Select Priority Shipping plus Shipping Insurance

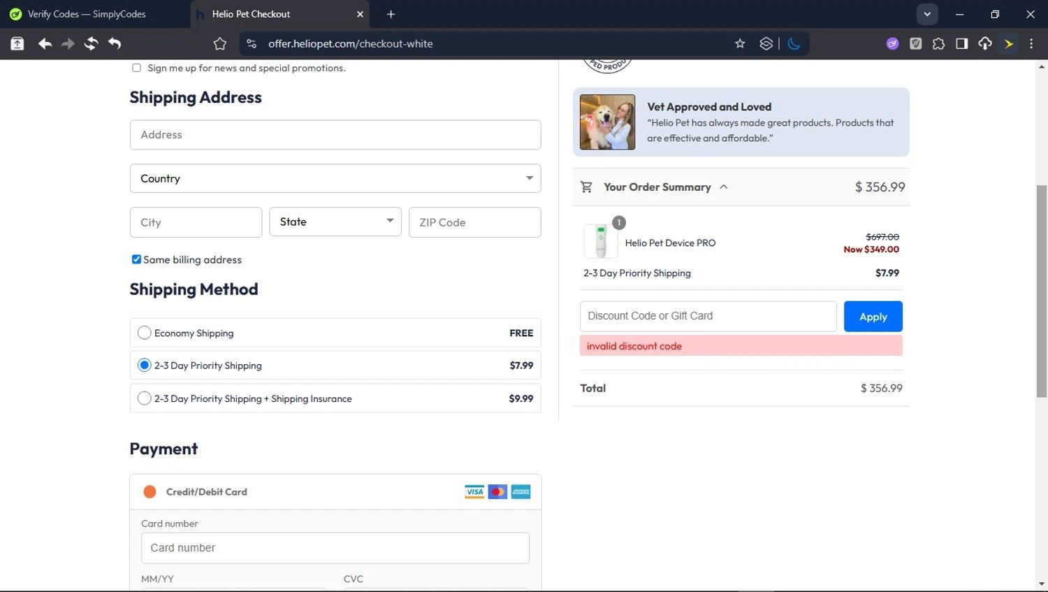144,398
